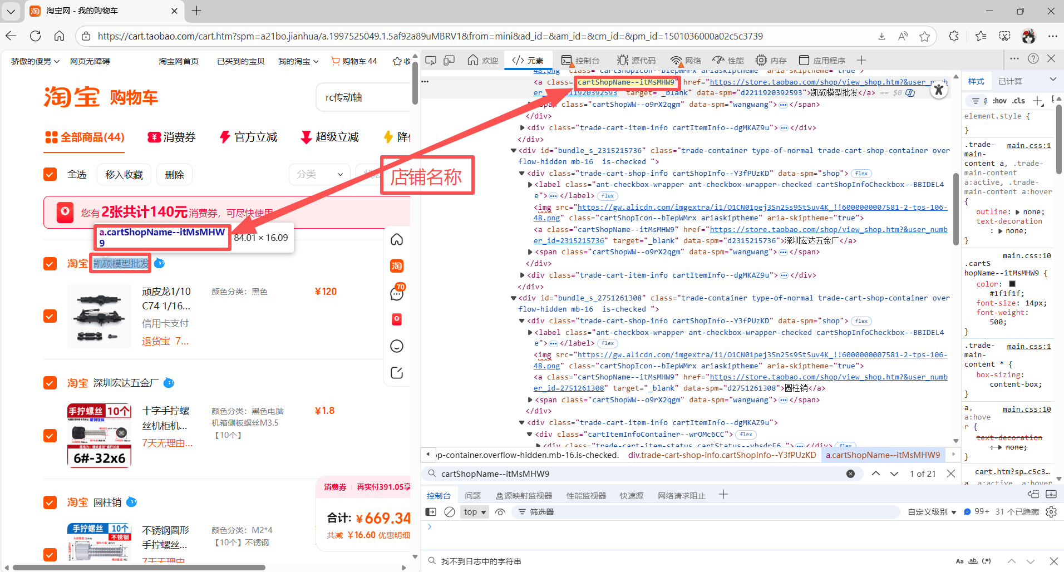The width and height of the screenshot is (1064, 572).
Task: Toggle the 全选 select-all checkbox
Action: 50,174
